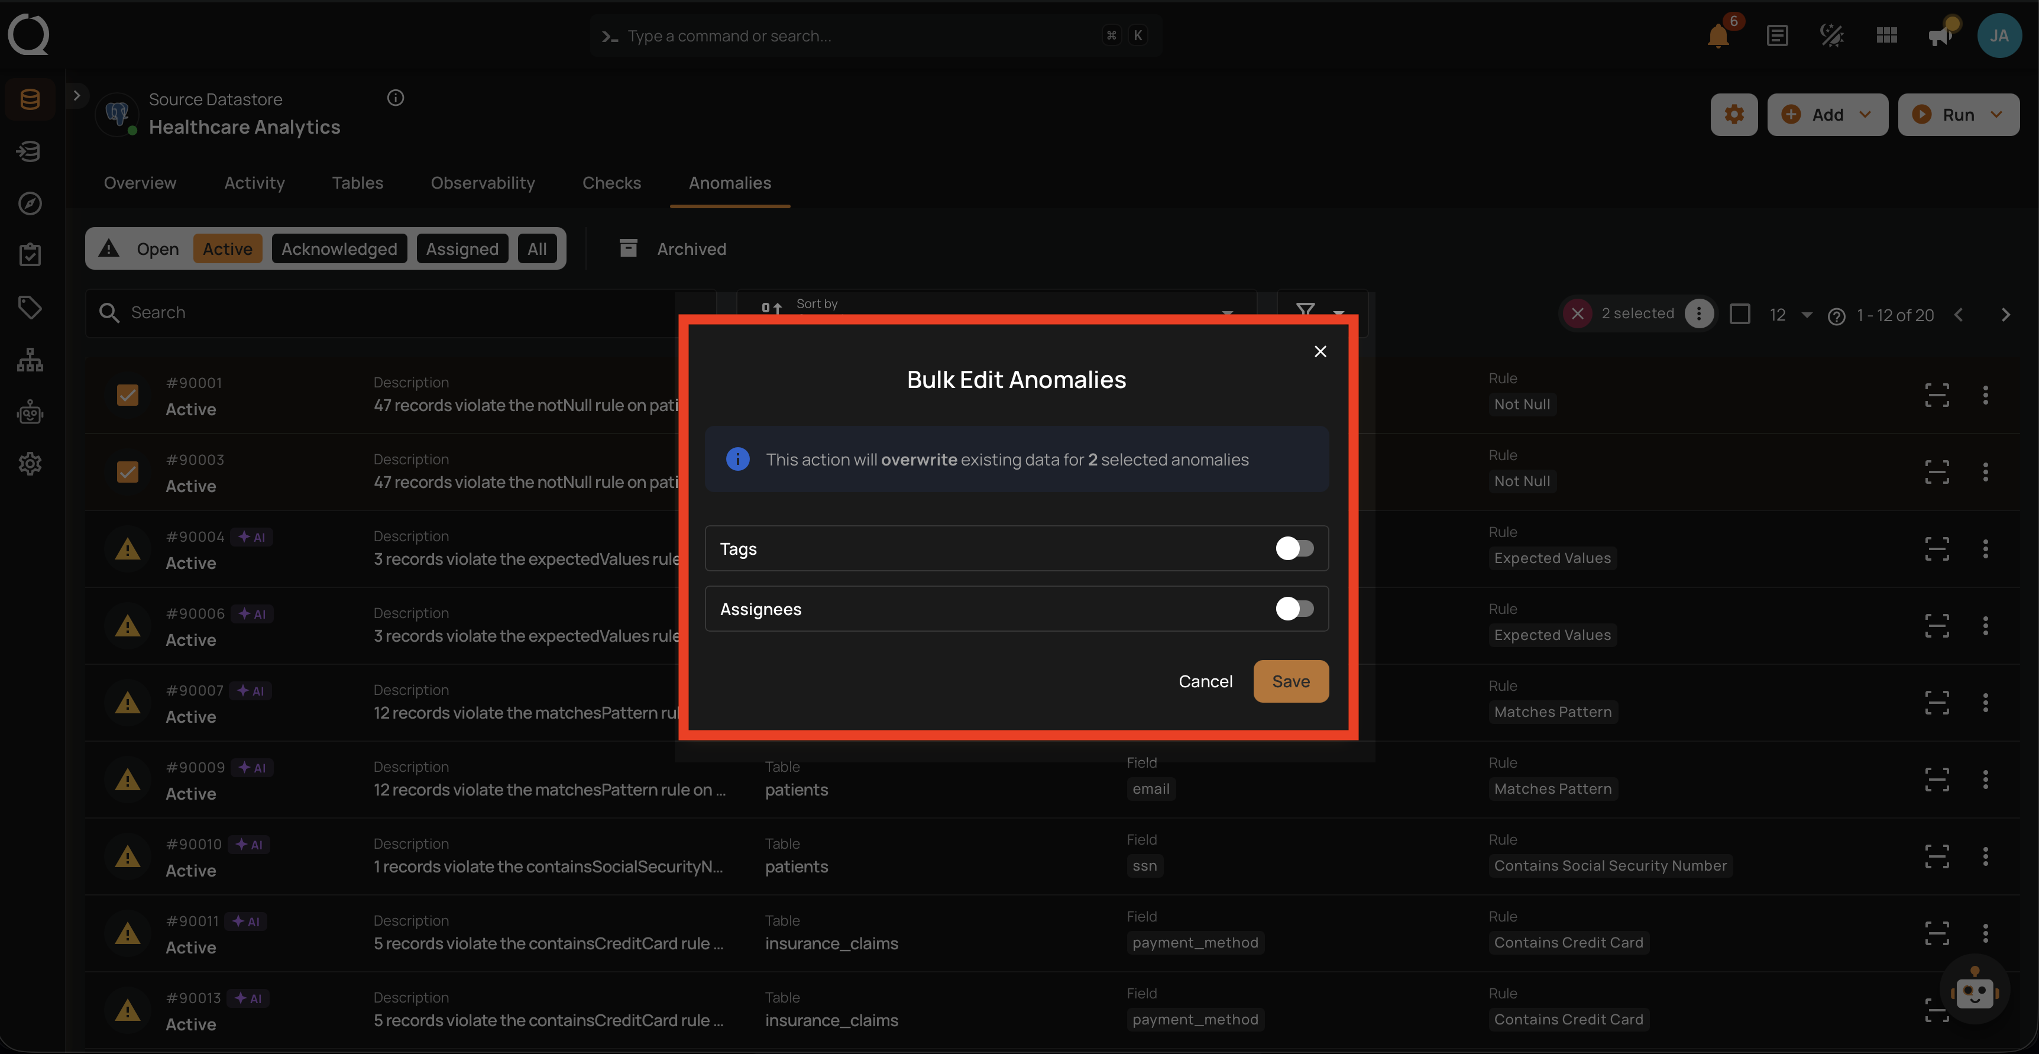Viewport: 2039px width, 1054px height.
Task: Open row menu for anomaly #90011
Action: [1985, 932]
